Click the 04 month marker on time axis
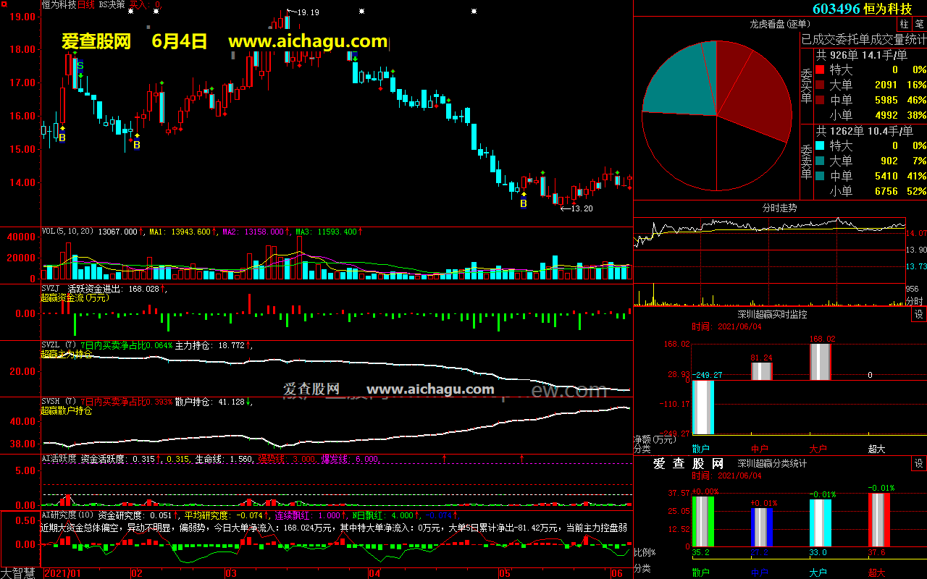This screenshot has height=579, width=927. point(374,573)
